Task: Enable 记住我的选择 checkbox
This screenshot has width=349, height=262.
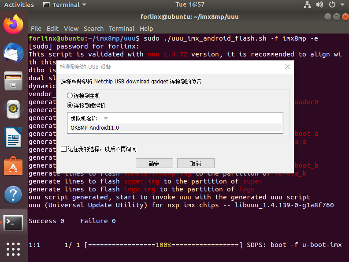Action: (64, 149)
